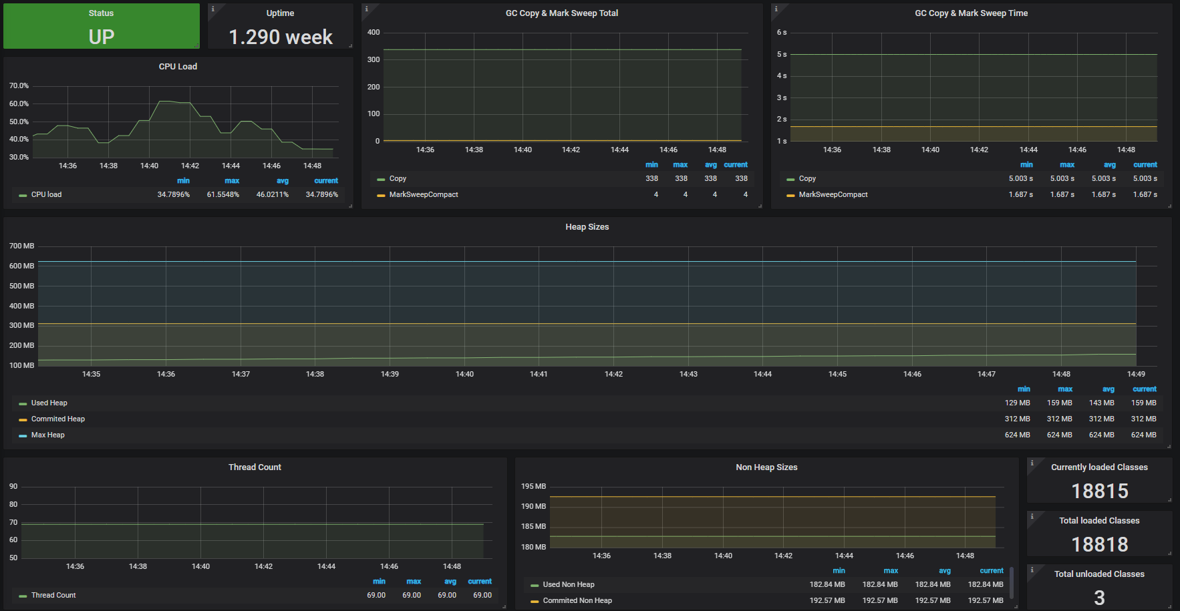The image size is (1180, 611).
Task: Click the UP status value
Action: pos(102,37)
